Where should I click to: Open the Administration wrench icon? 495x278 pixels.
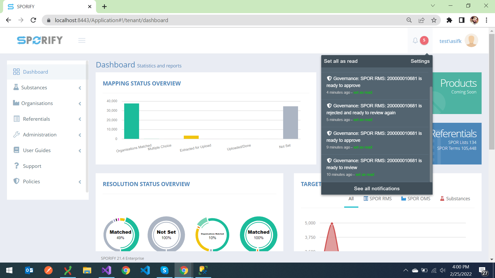(x=16, y=134)
